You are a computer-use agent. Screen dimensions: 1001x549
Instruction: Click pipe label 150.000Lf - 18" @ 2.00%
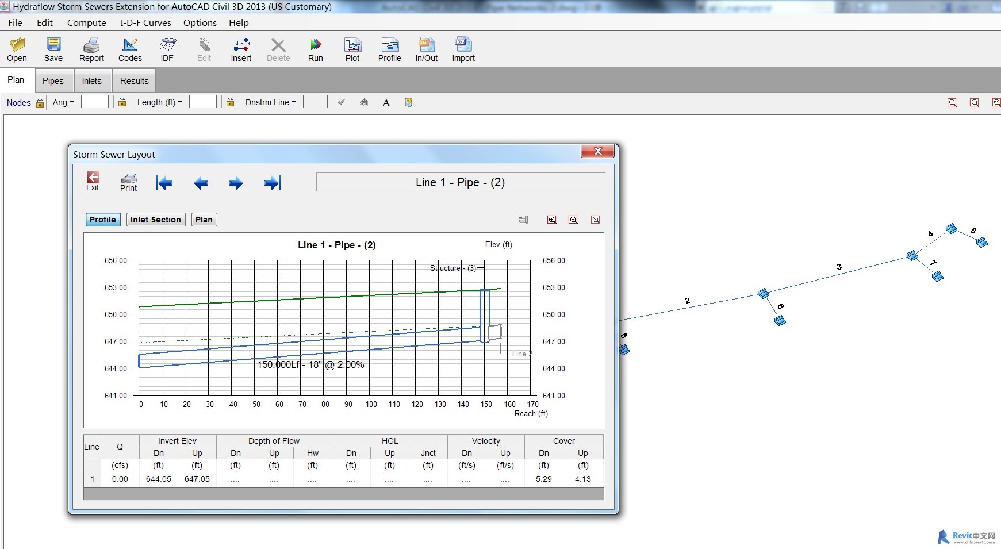(x=310, y=364)
